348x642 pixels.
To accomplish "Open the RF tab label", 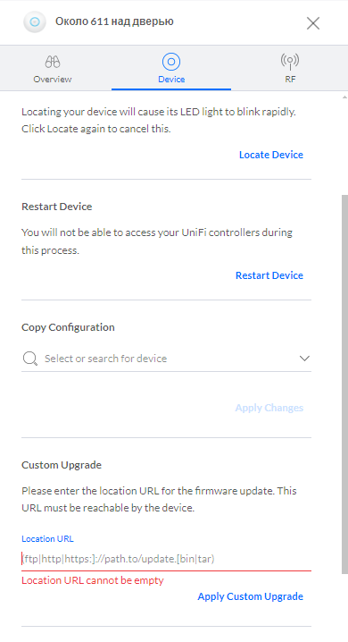I will tap(290, 79).
